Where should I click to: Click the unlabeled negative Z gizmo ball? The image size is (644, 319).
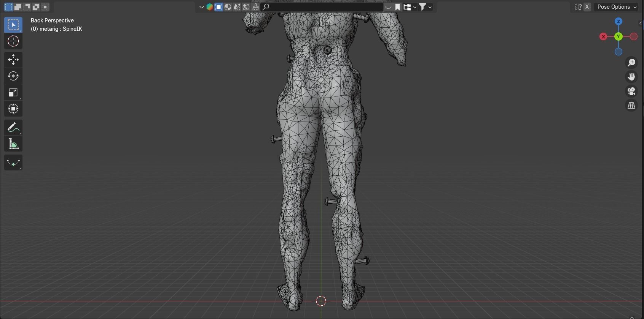click(x=618, y=52)
